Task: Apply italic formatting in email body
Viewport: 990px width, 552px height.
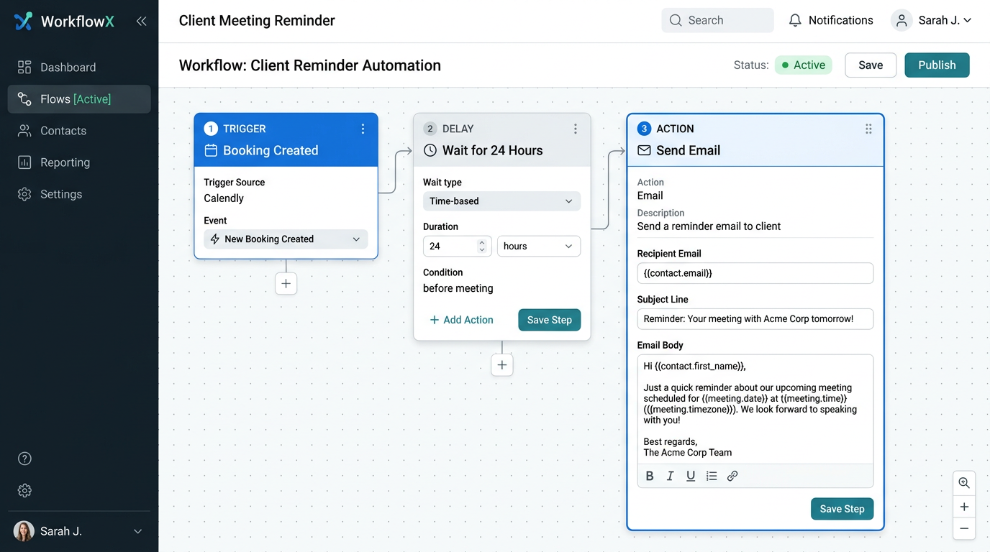Action: pyautogui.click(x=670, y=476)
